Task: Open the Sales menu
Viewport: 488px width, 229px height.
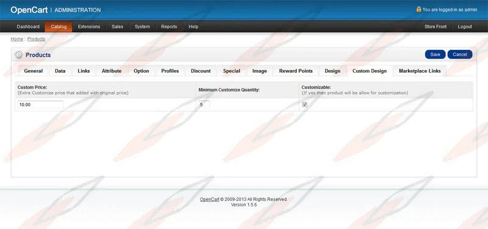Action: (117, 27)
